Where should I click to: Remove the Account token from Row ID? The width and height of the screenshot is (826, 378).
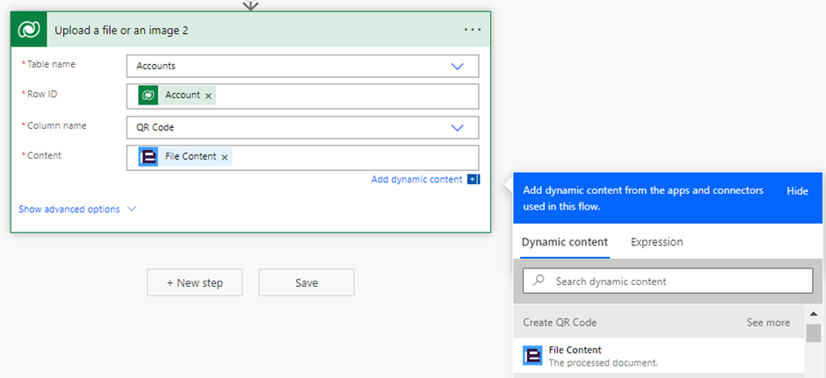pos(208,96)
